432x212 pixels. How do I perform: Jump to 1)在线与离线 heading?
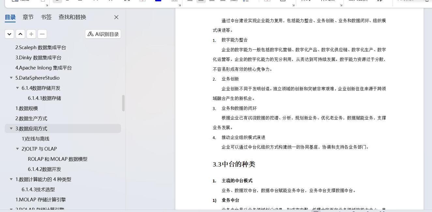[x=36, y=139]
